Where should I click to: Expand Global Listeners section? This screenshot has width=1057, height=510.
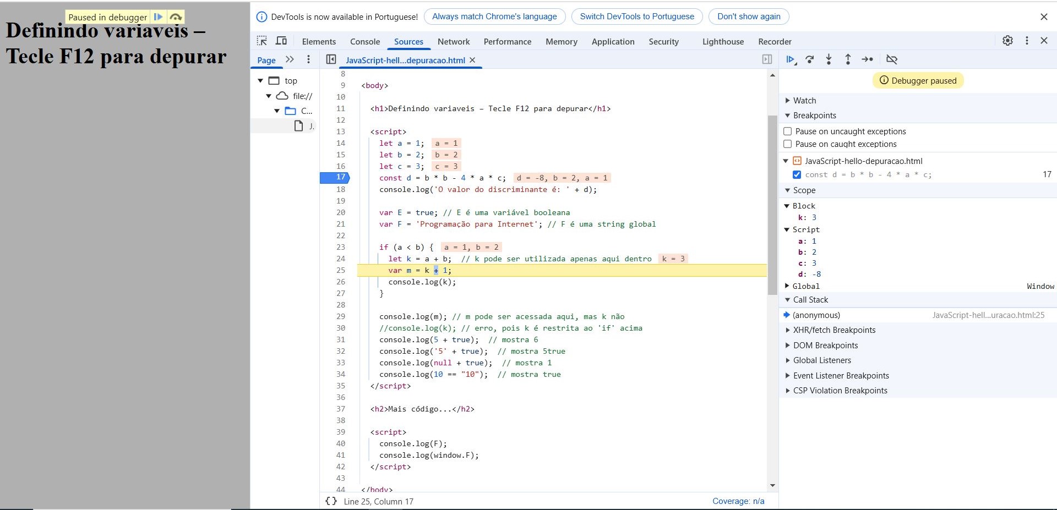788,360
